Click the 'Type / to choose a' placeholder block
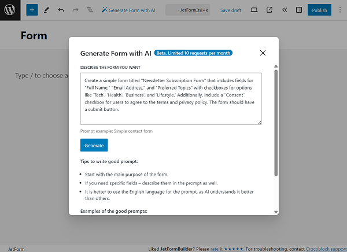347x252 pixels. pyautogui.click(x=42, y=76)
